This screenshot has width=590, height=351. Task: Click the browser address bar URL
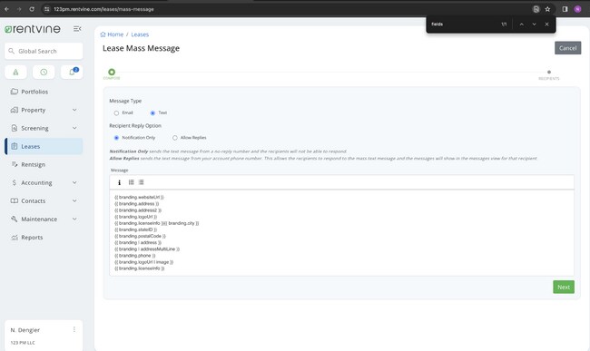point(103,9)
